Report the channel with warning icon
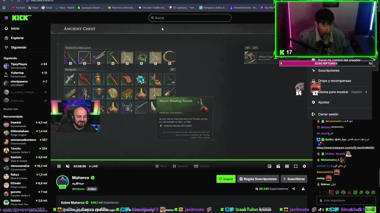Viewport: 380px width, 213px height. (x=303, y=189)
